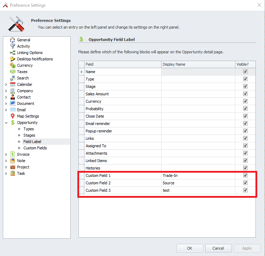Uncheck Visible for Custom Field 3
The width and height of the screenshot is (265, 256).
(x=245, y=190)
